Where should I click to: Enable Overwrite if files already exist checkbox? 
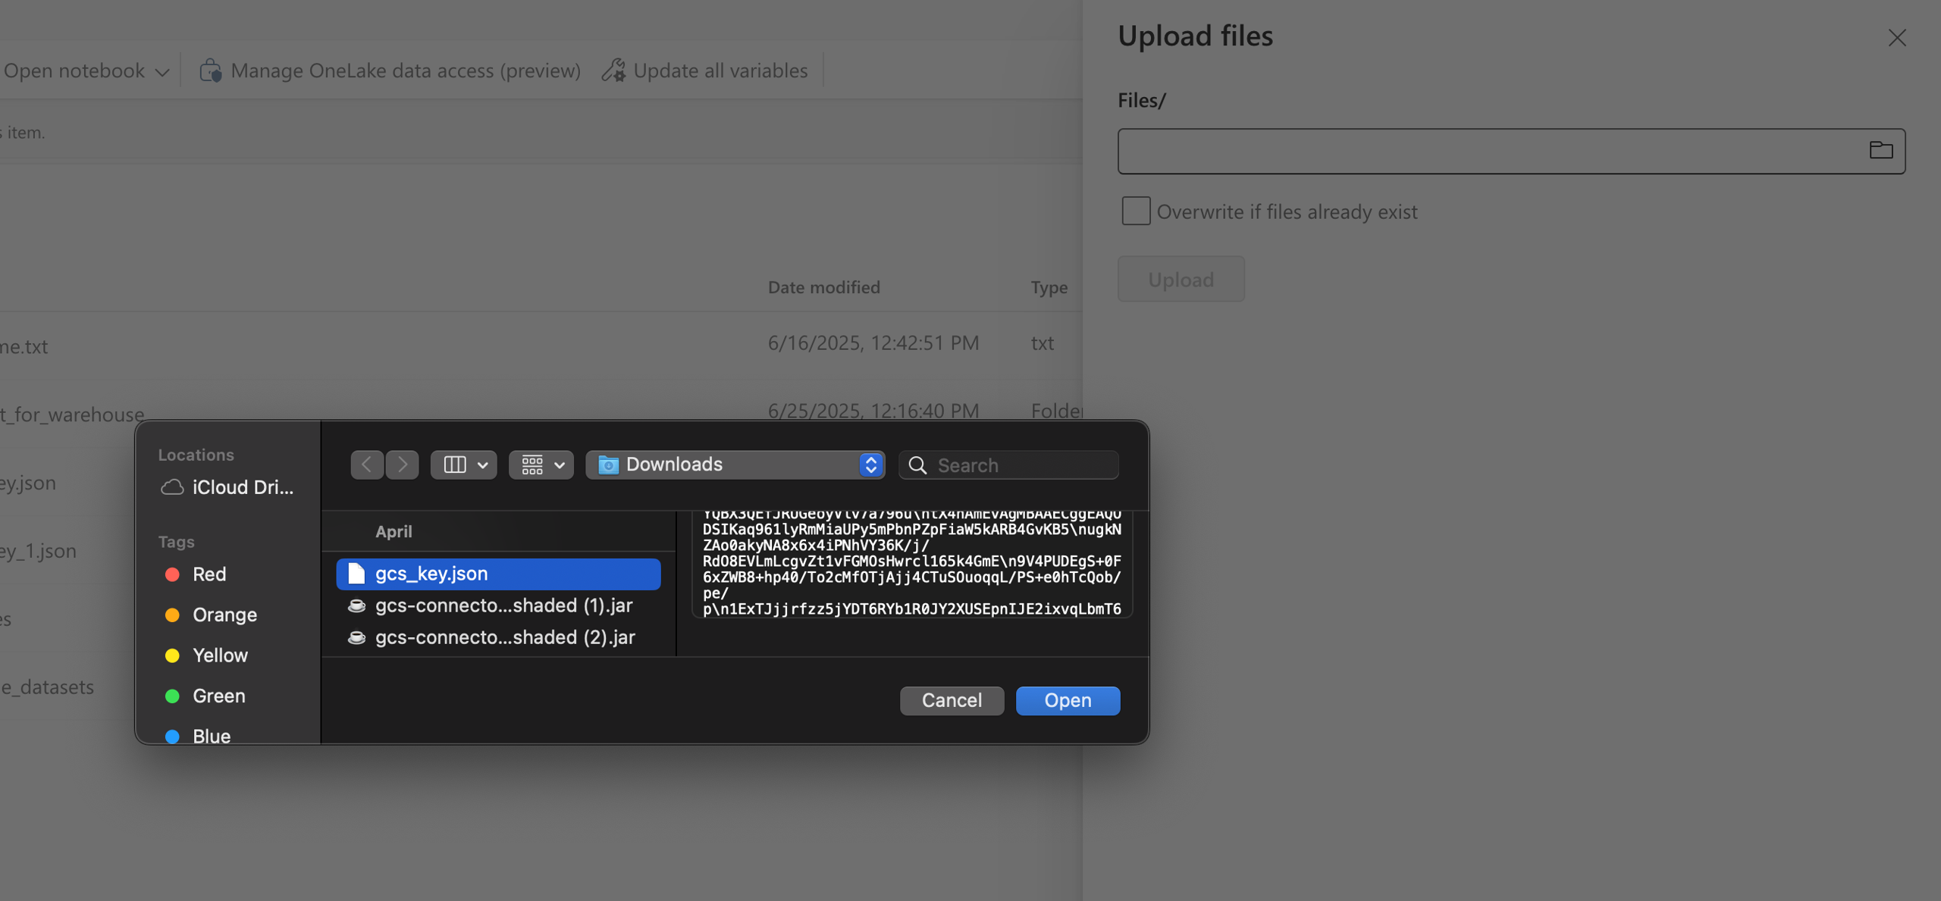1135,211
